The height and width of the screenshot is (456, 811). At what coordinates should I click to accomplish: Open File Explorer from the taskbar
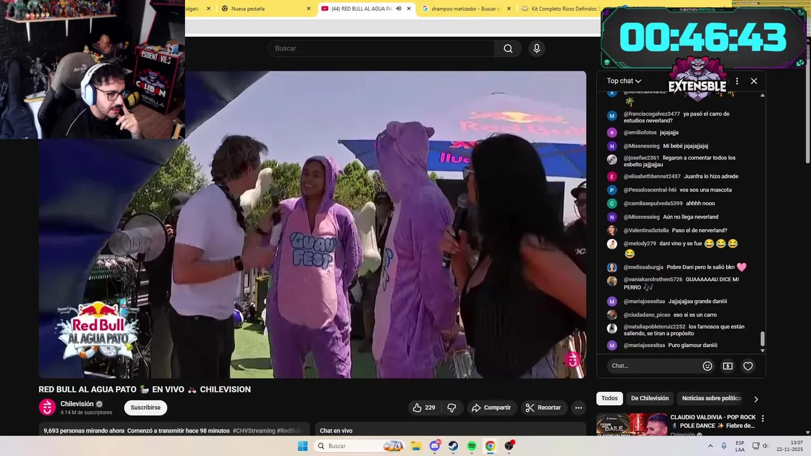pyautogui.click(x=416, y=446)
